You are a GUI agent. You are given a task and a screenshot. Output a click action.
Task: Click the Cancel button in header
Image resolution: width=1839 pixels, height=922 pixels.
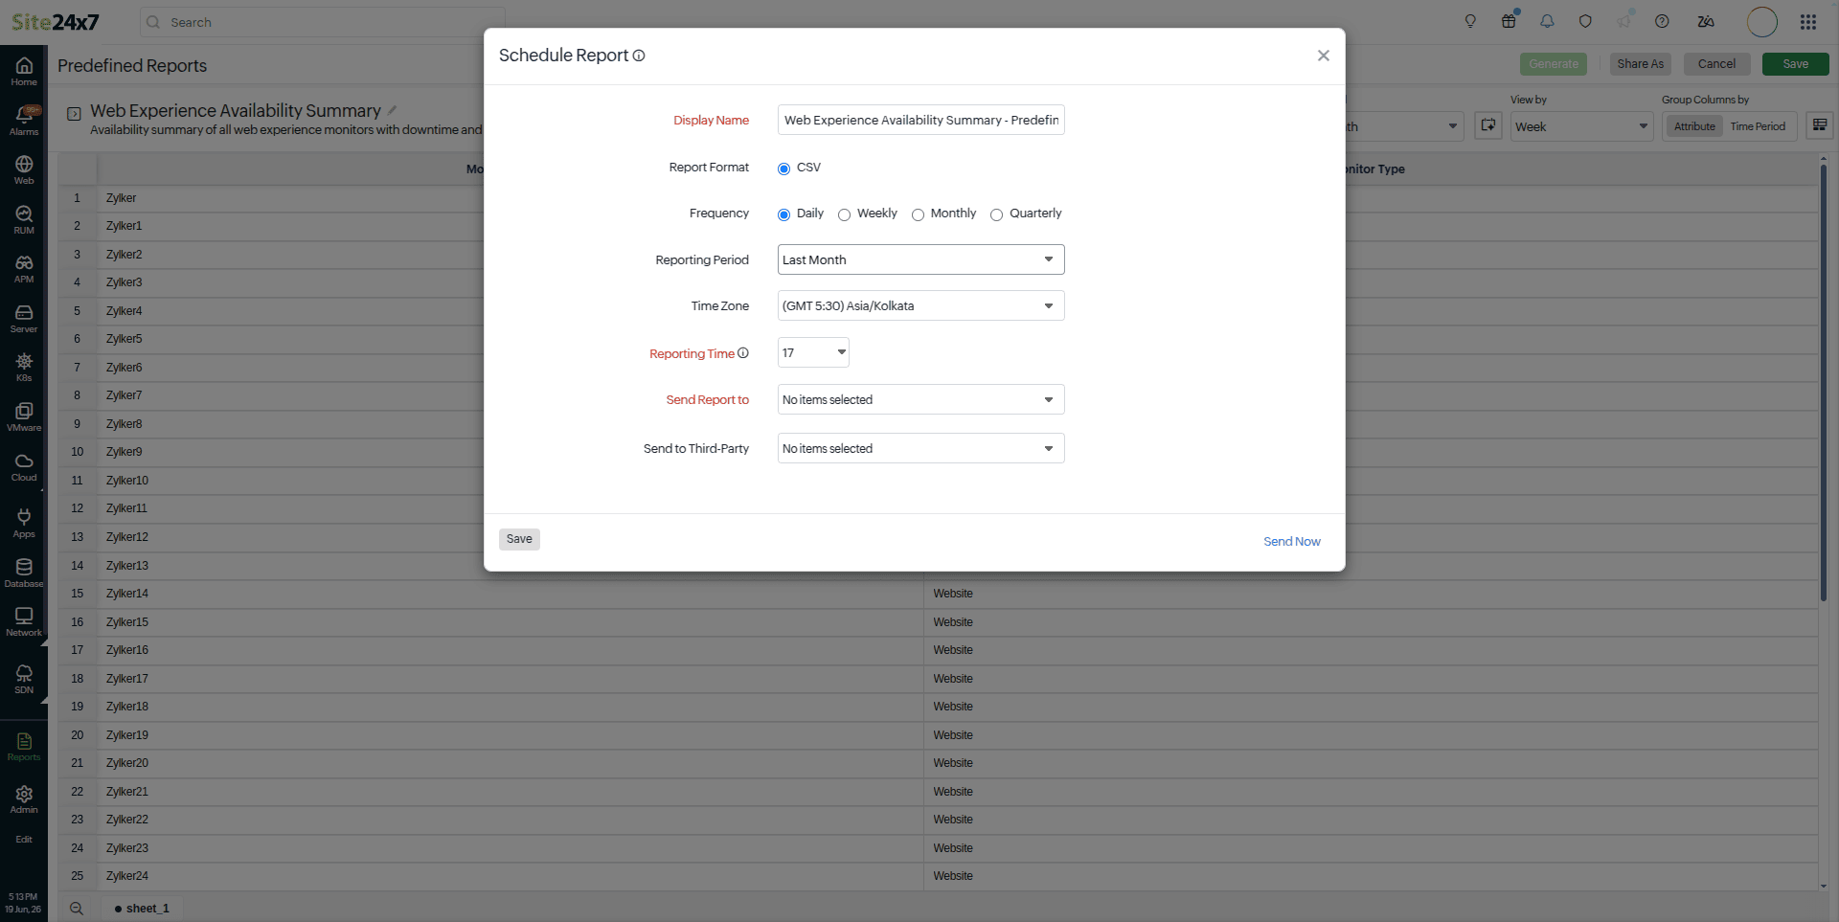[1716, 64]
